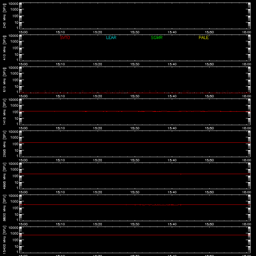Image resolution: width=256 pixels, height=256 pixels.
Task: Select the 610 MHz [SFU] axis title
Action: point(4,80)
